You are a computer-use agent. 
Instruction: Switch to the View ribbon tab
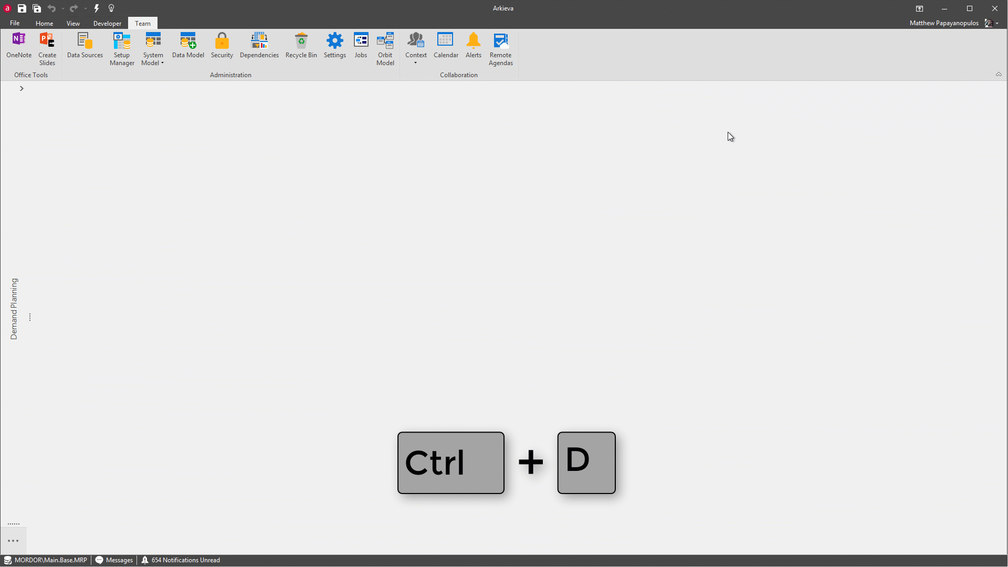[x=73, y=23]
